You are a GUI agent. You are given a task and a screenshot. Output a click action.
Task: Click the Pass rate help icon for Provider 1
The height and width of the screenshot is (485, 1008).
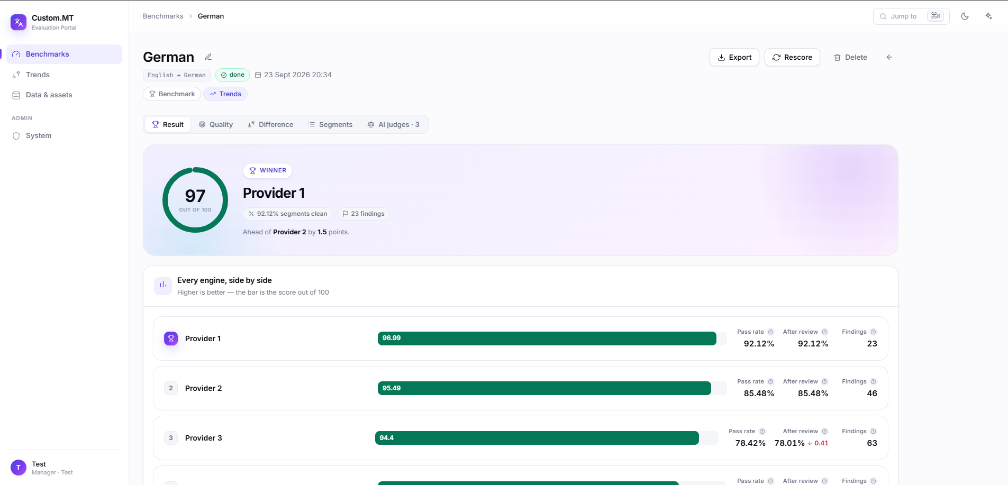pos(771,332)
